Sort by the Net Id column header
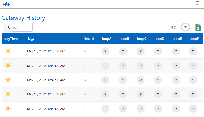This screenshot has height=117, width=204. (88, 39)
